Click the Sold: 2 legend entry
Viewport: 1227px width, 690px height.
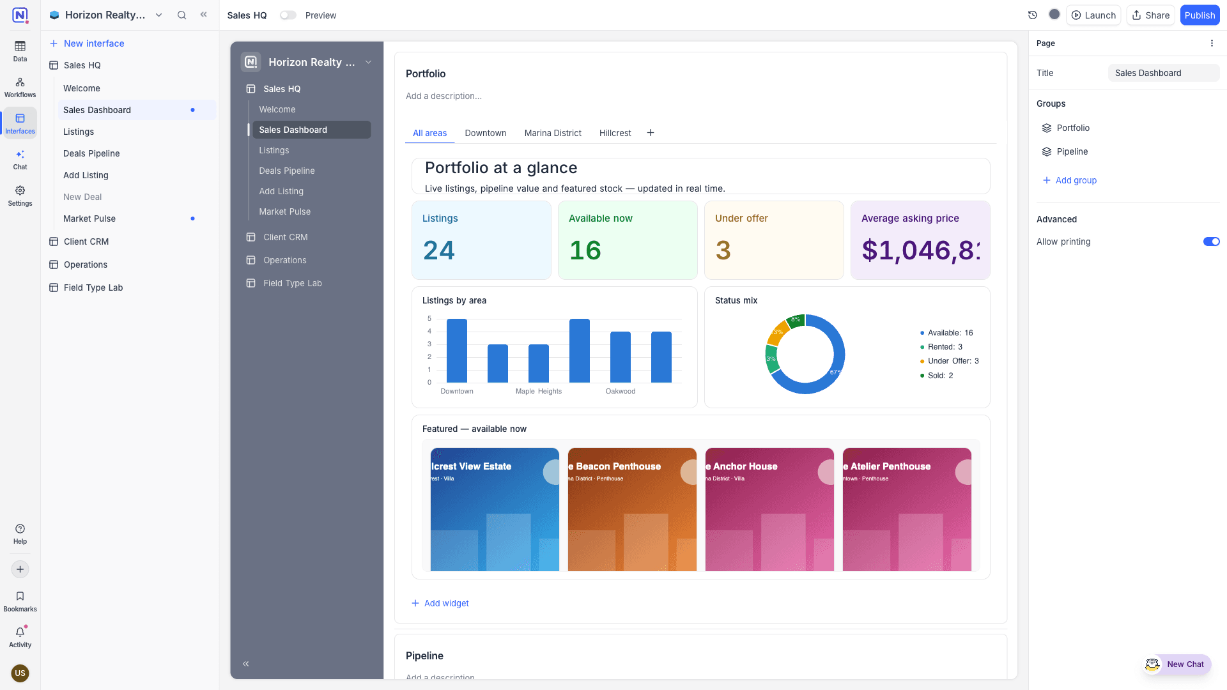coord(937,376)
